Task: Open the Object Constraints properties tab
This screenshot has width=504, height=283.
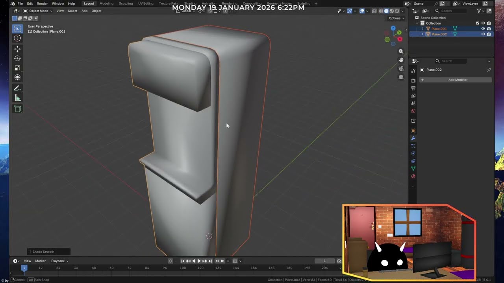Action: 413,161
